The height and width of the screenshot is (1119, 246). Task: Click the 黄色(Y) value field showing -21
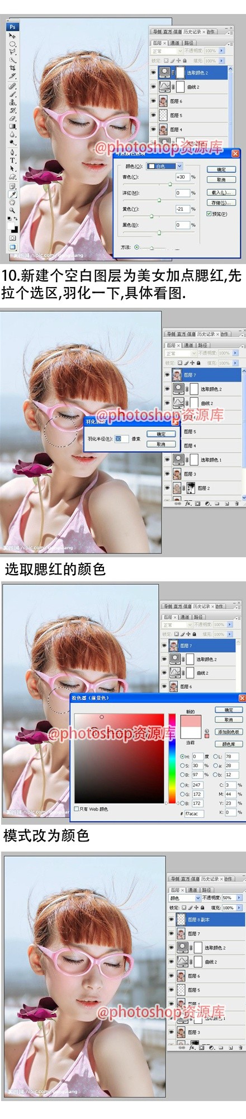[x=183, y=209]
